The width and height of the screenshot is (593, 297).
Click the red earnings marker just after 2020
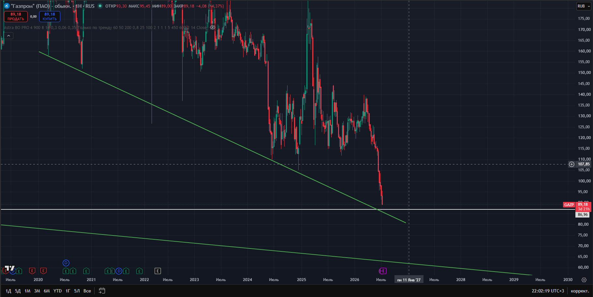pyautogui.click(x=43, y=271)
